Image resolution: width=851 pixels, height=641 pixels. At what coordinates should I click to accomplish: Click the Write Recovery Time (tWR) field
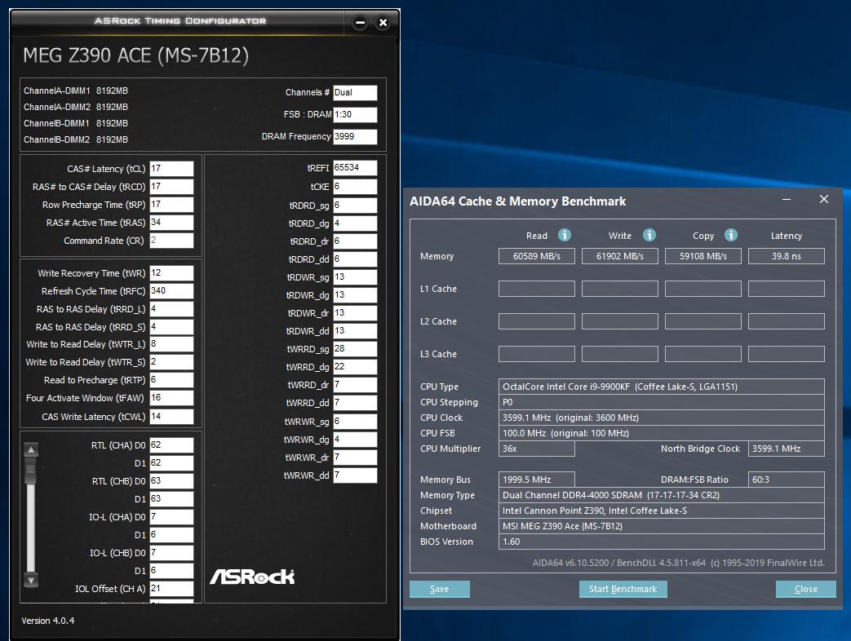point(171,272)
